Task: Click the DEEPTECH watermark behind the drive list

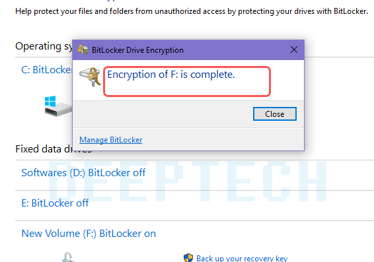Action: 187,181
